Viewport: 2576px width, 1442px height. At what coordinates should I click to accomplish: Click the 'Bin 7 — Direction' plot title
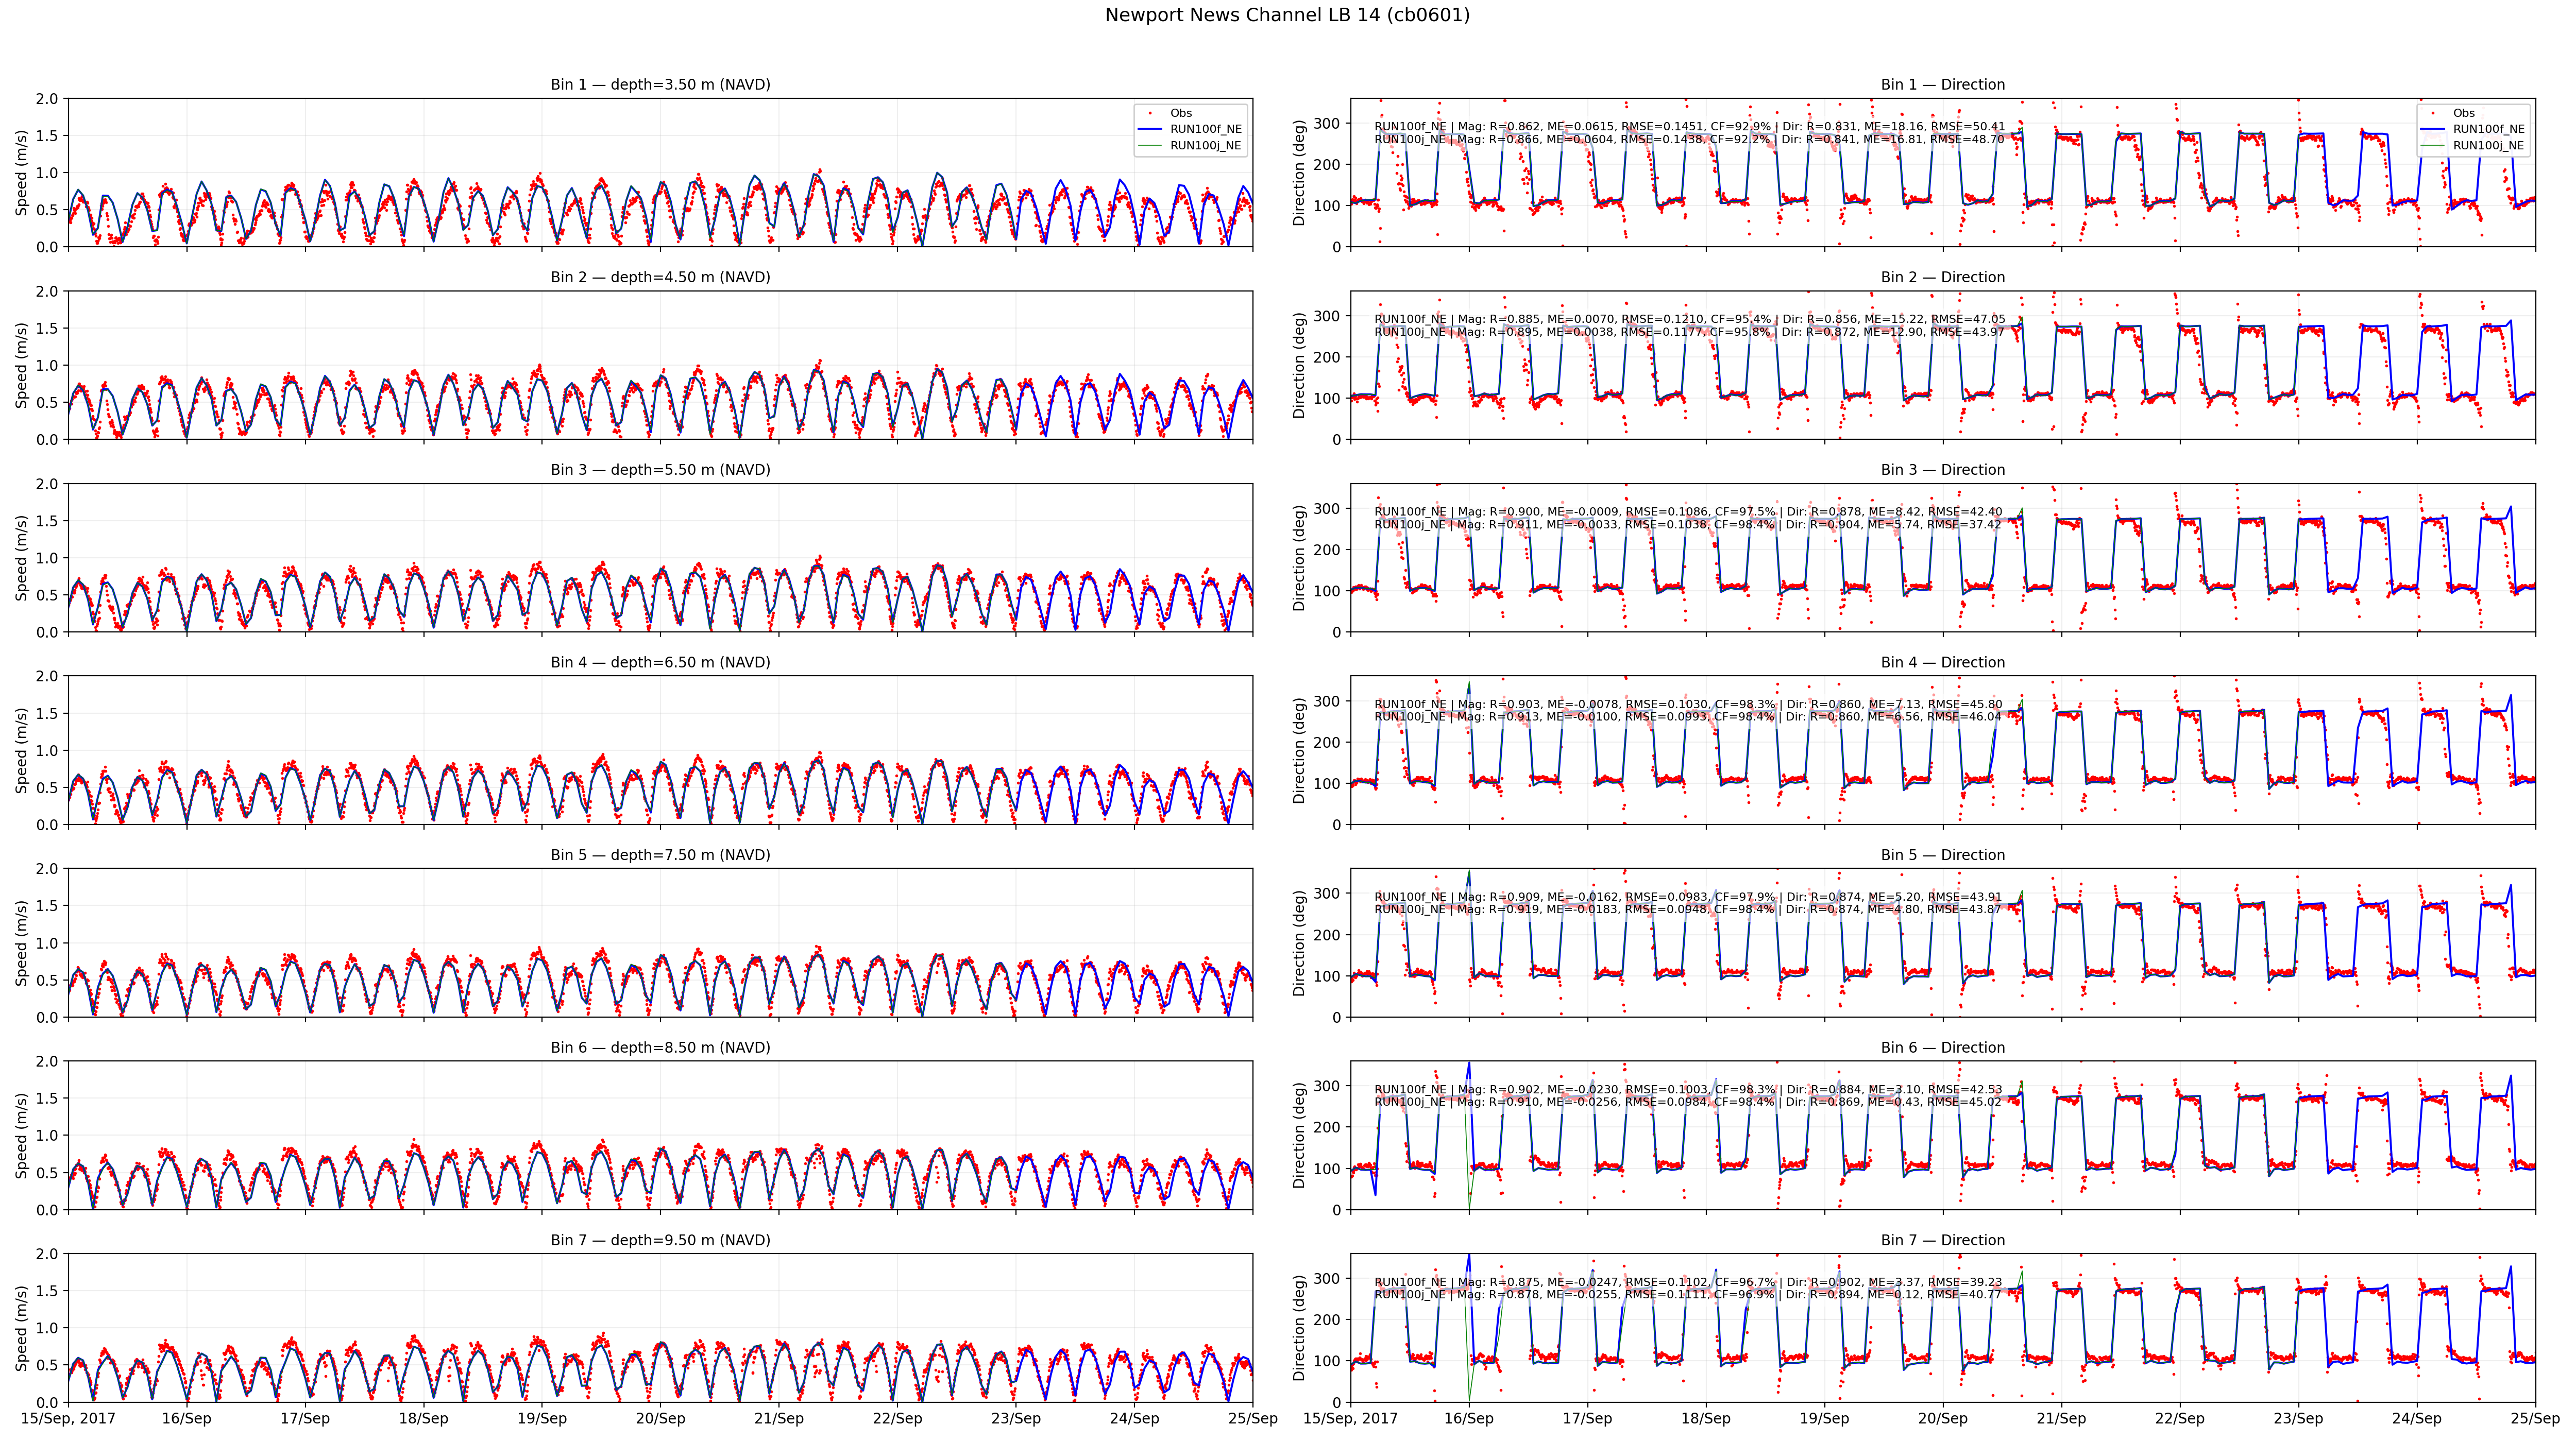point(1942,1240)
